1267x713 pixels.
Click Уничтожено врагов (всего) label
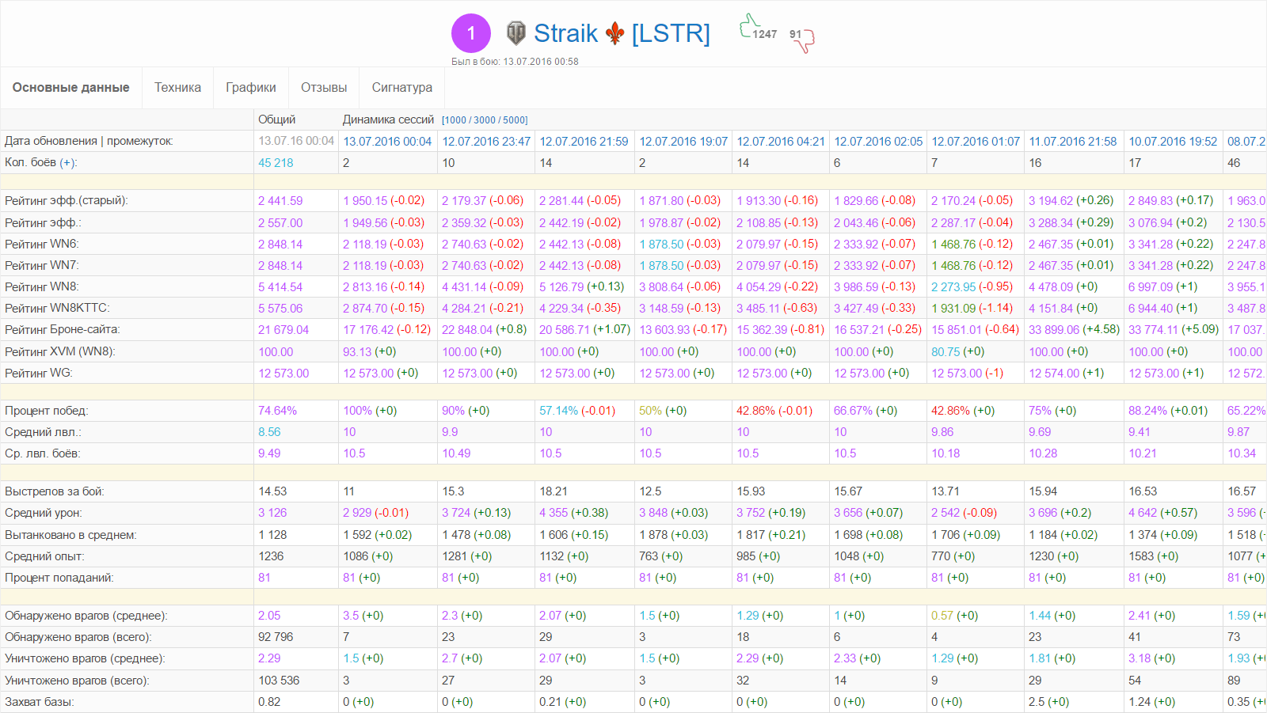[77, 681]
